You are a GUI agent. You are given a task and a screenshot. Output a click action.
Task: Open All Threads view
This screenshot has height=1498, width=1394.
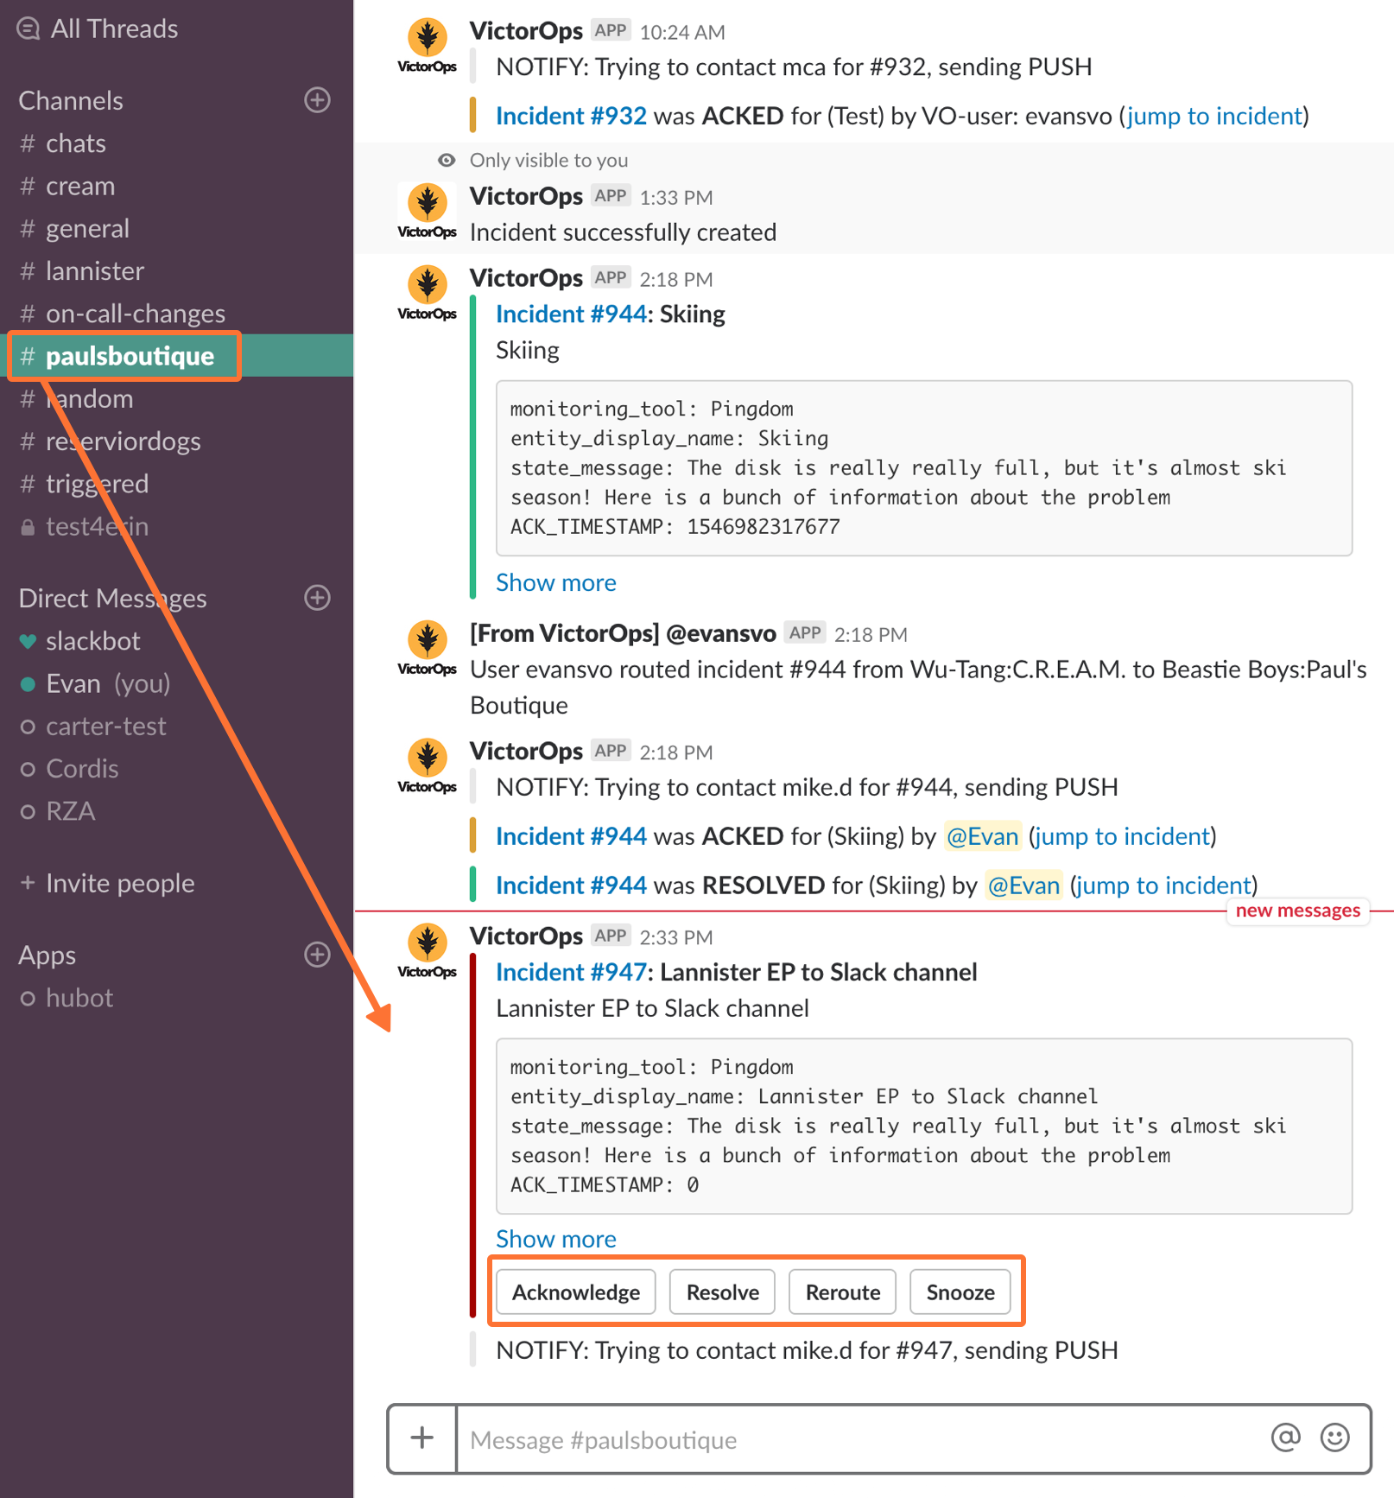pos(98,29)
